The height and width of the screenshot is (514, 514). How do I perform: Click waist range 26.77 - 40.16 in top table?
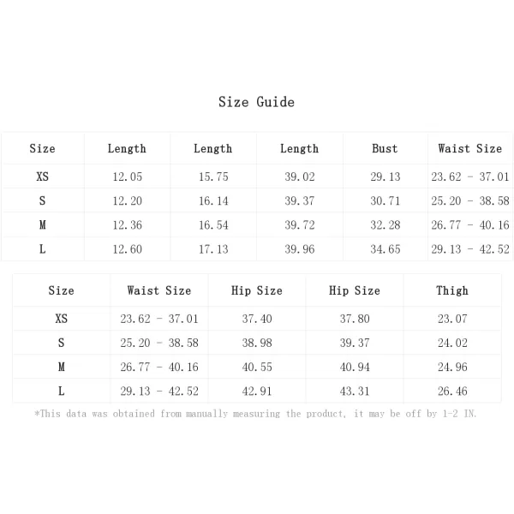tap(470, 224)
